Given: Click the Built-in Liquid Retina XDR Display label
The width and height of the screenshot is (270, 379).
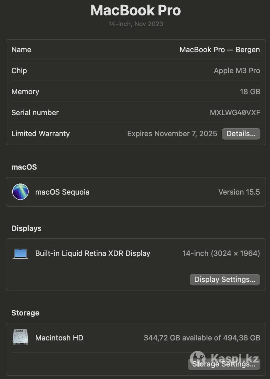Looking at the screenshot, I should click(x=93, y=253).
